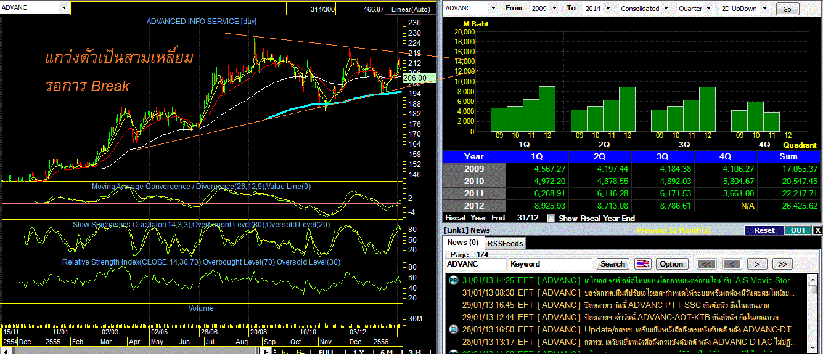Set chart range to FULL

coord(326,352)
